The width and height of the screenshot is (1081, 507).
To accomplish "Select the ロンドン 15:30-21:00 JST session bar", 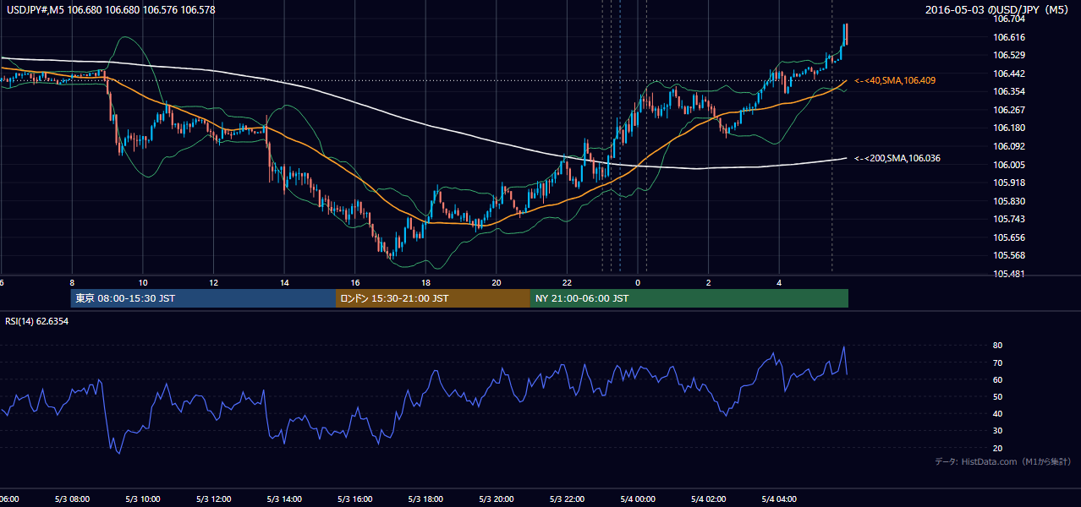I will click(433, 298).
